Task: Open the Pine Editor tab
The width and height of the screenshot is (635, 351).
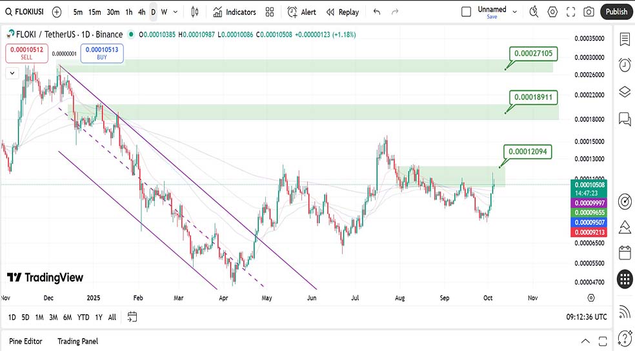Action: coord(26,341)
